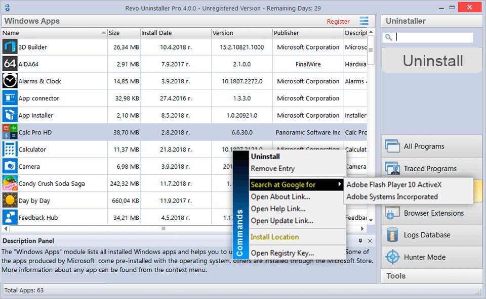Choose Remove Entry in context menu
486x299 pixels.
pyautogui.click(x=297, y=169)
